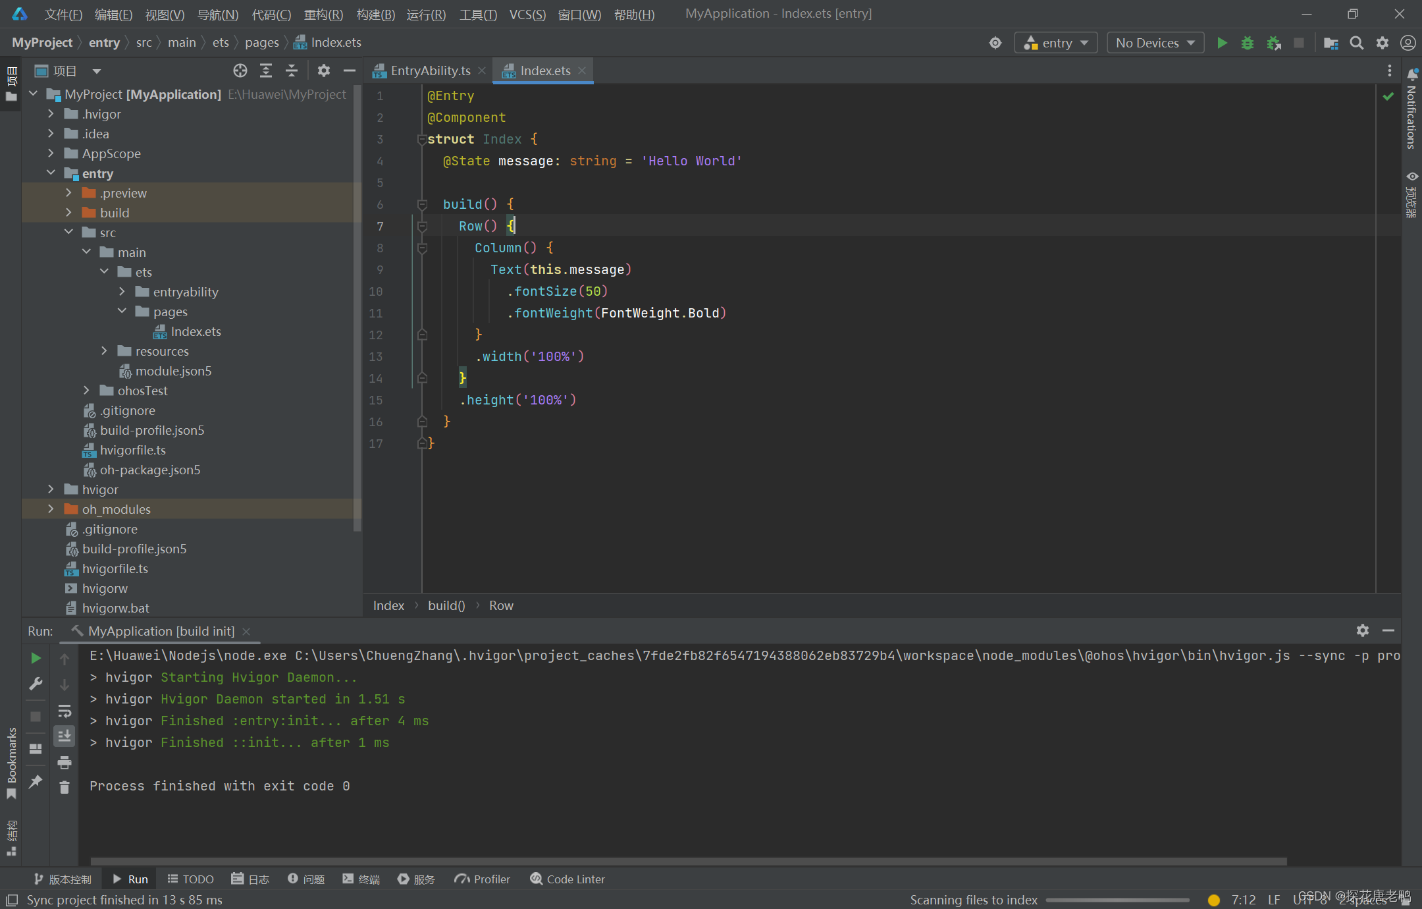
Task: Toggle soft-wrap in Run console
Action: pyautogui.click(x=65, y=711)
